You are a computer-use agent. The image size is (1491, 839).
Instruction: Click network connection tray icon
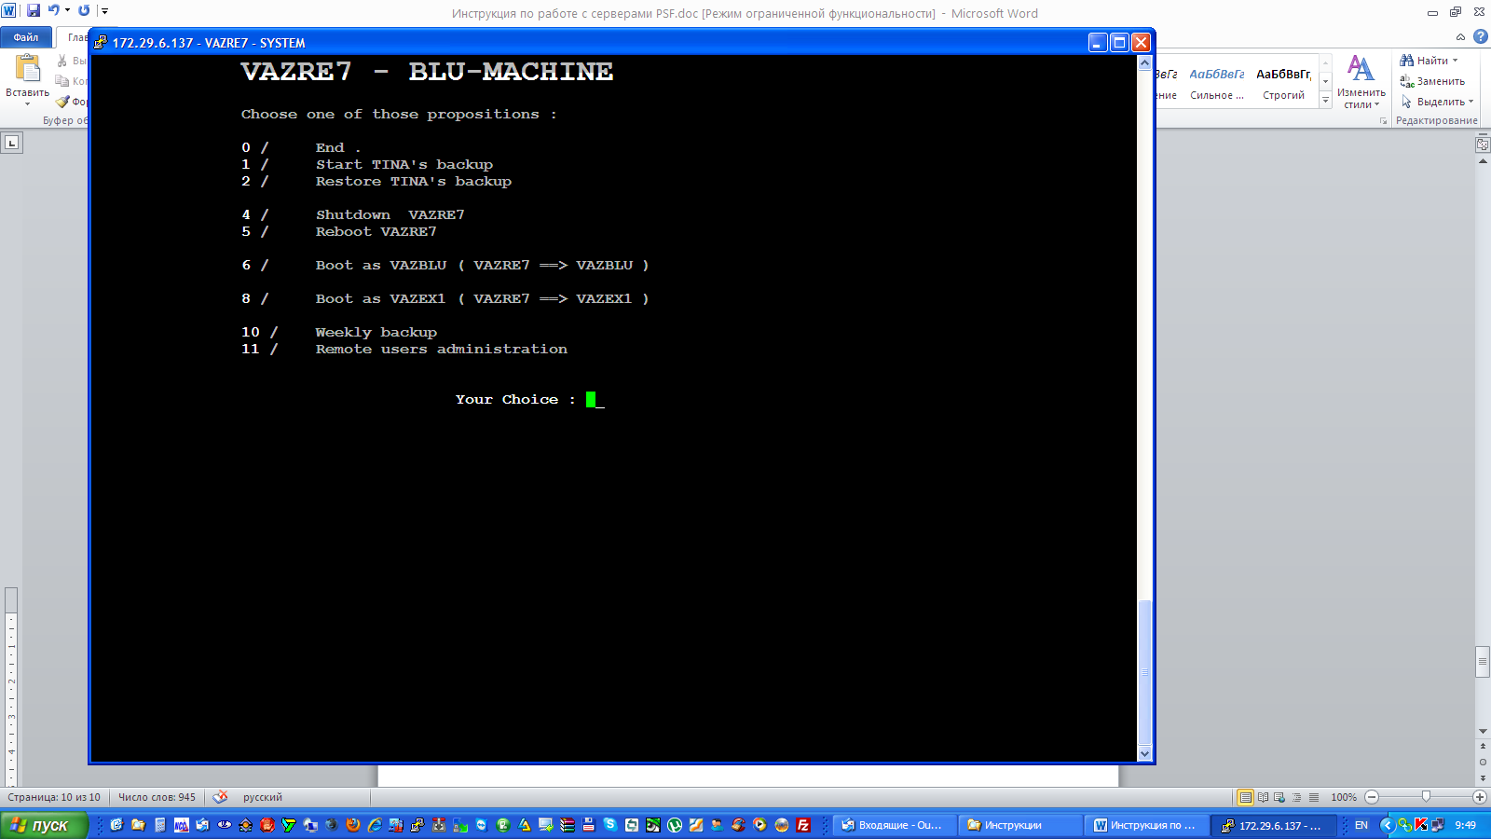[1438, 825]
